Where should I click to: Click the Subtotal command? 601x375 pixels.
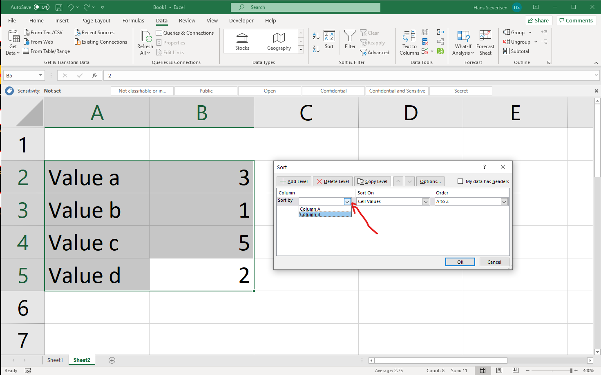coord(516,51)
